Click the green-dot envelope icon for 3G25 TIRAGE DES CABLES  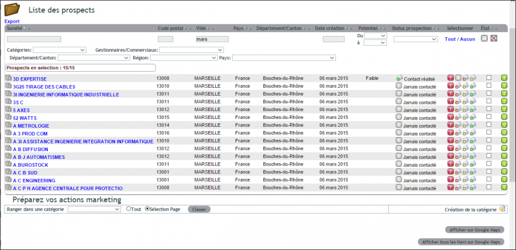click(x=473, y=86)
